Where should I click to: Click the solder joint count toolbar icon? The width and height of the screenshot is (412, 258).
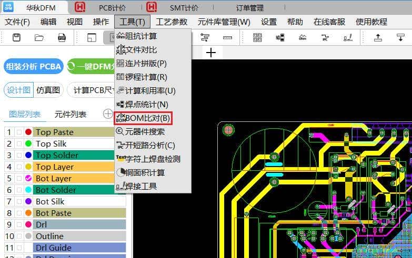(x=280, y=37)
